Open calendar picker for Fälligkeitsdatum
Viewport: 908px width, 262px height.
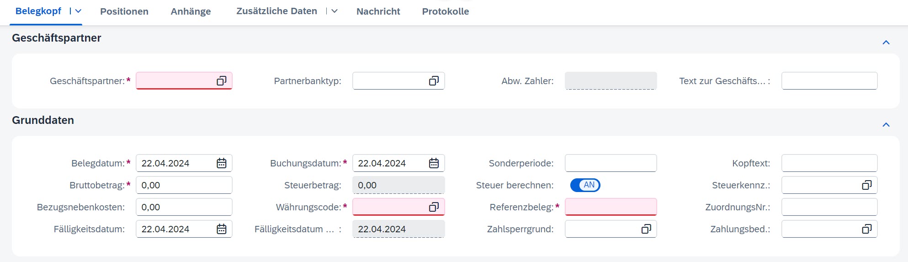[x=222, y=229]
